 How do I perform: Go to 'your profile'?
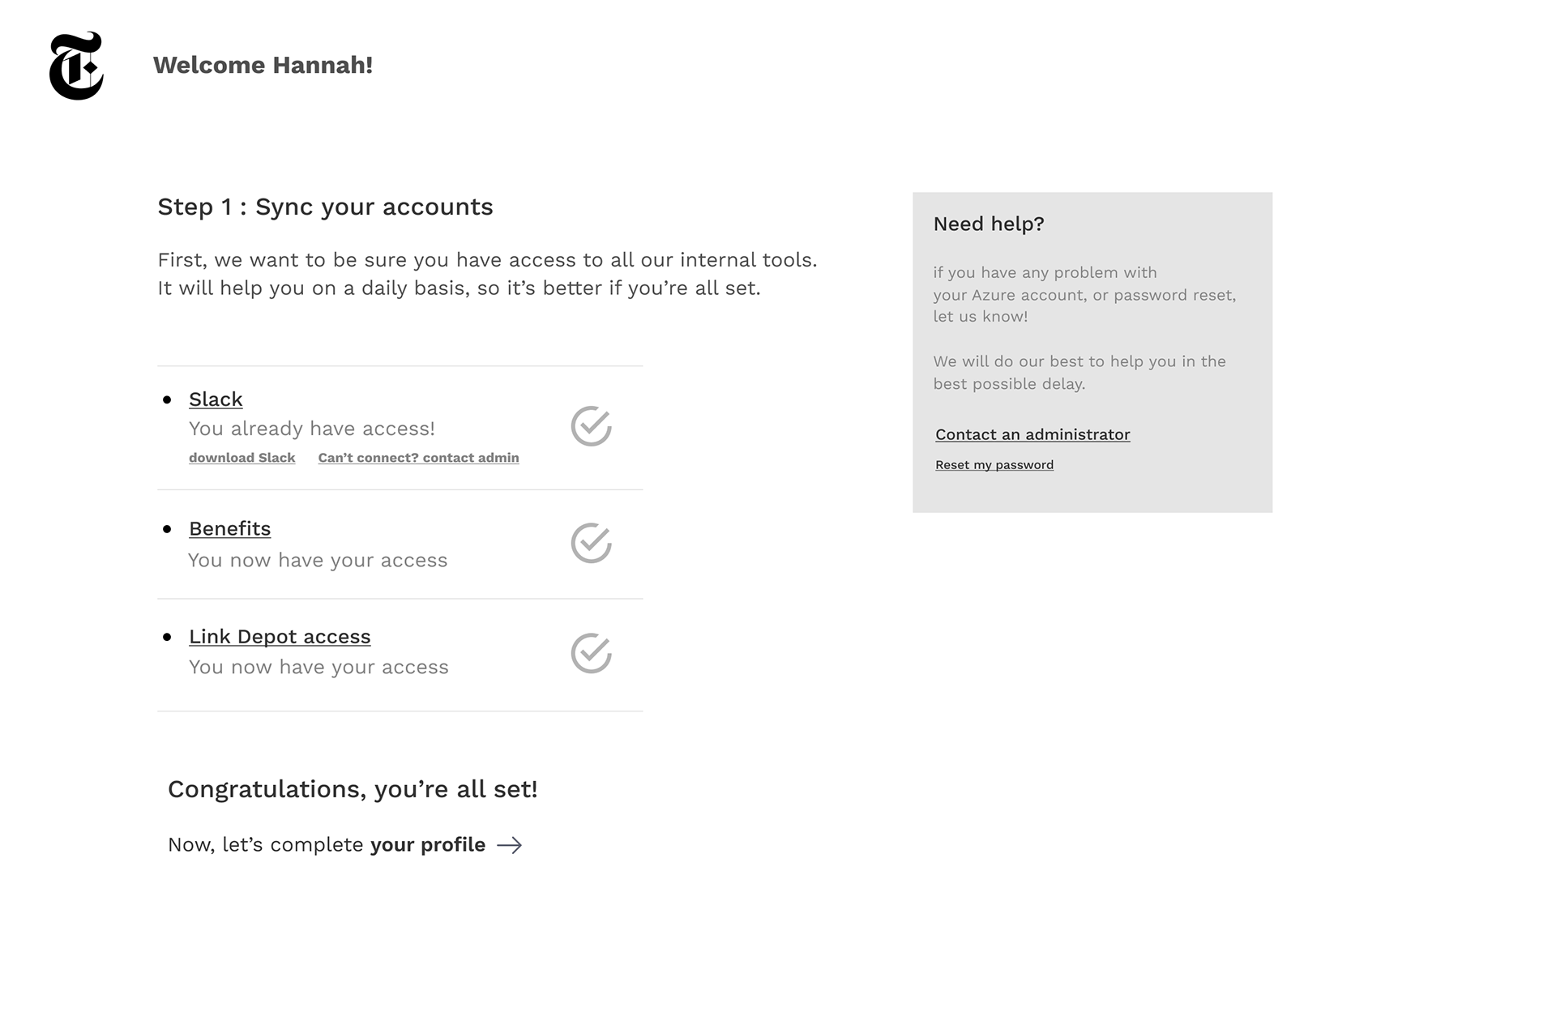click(427, 845)
